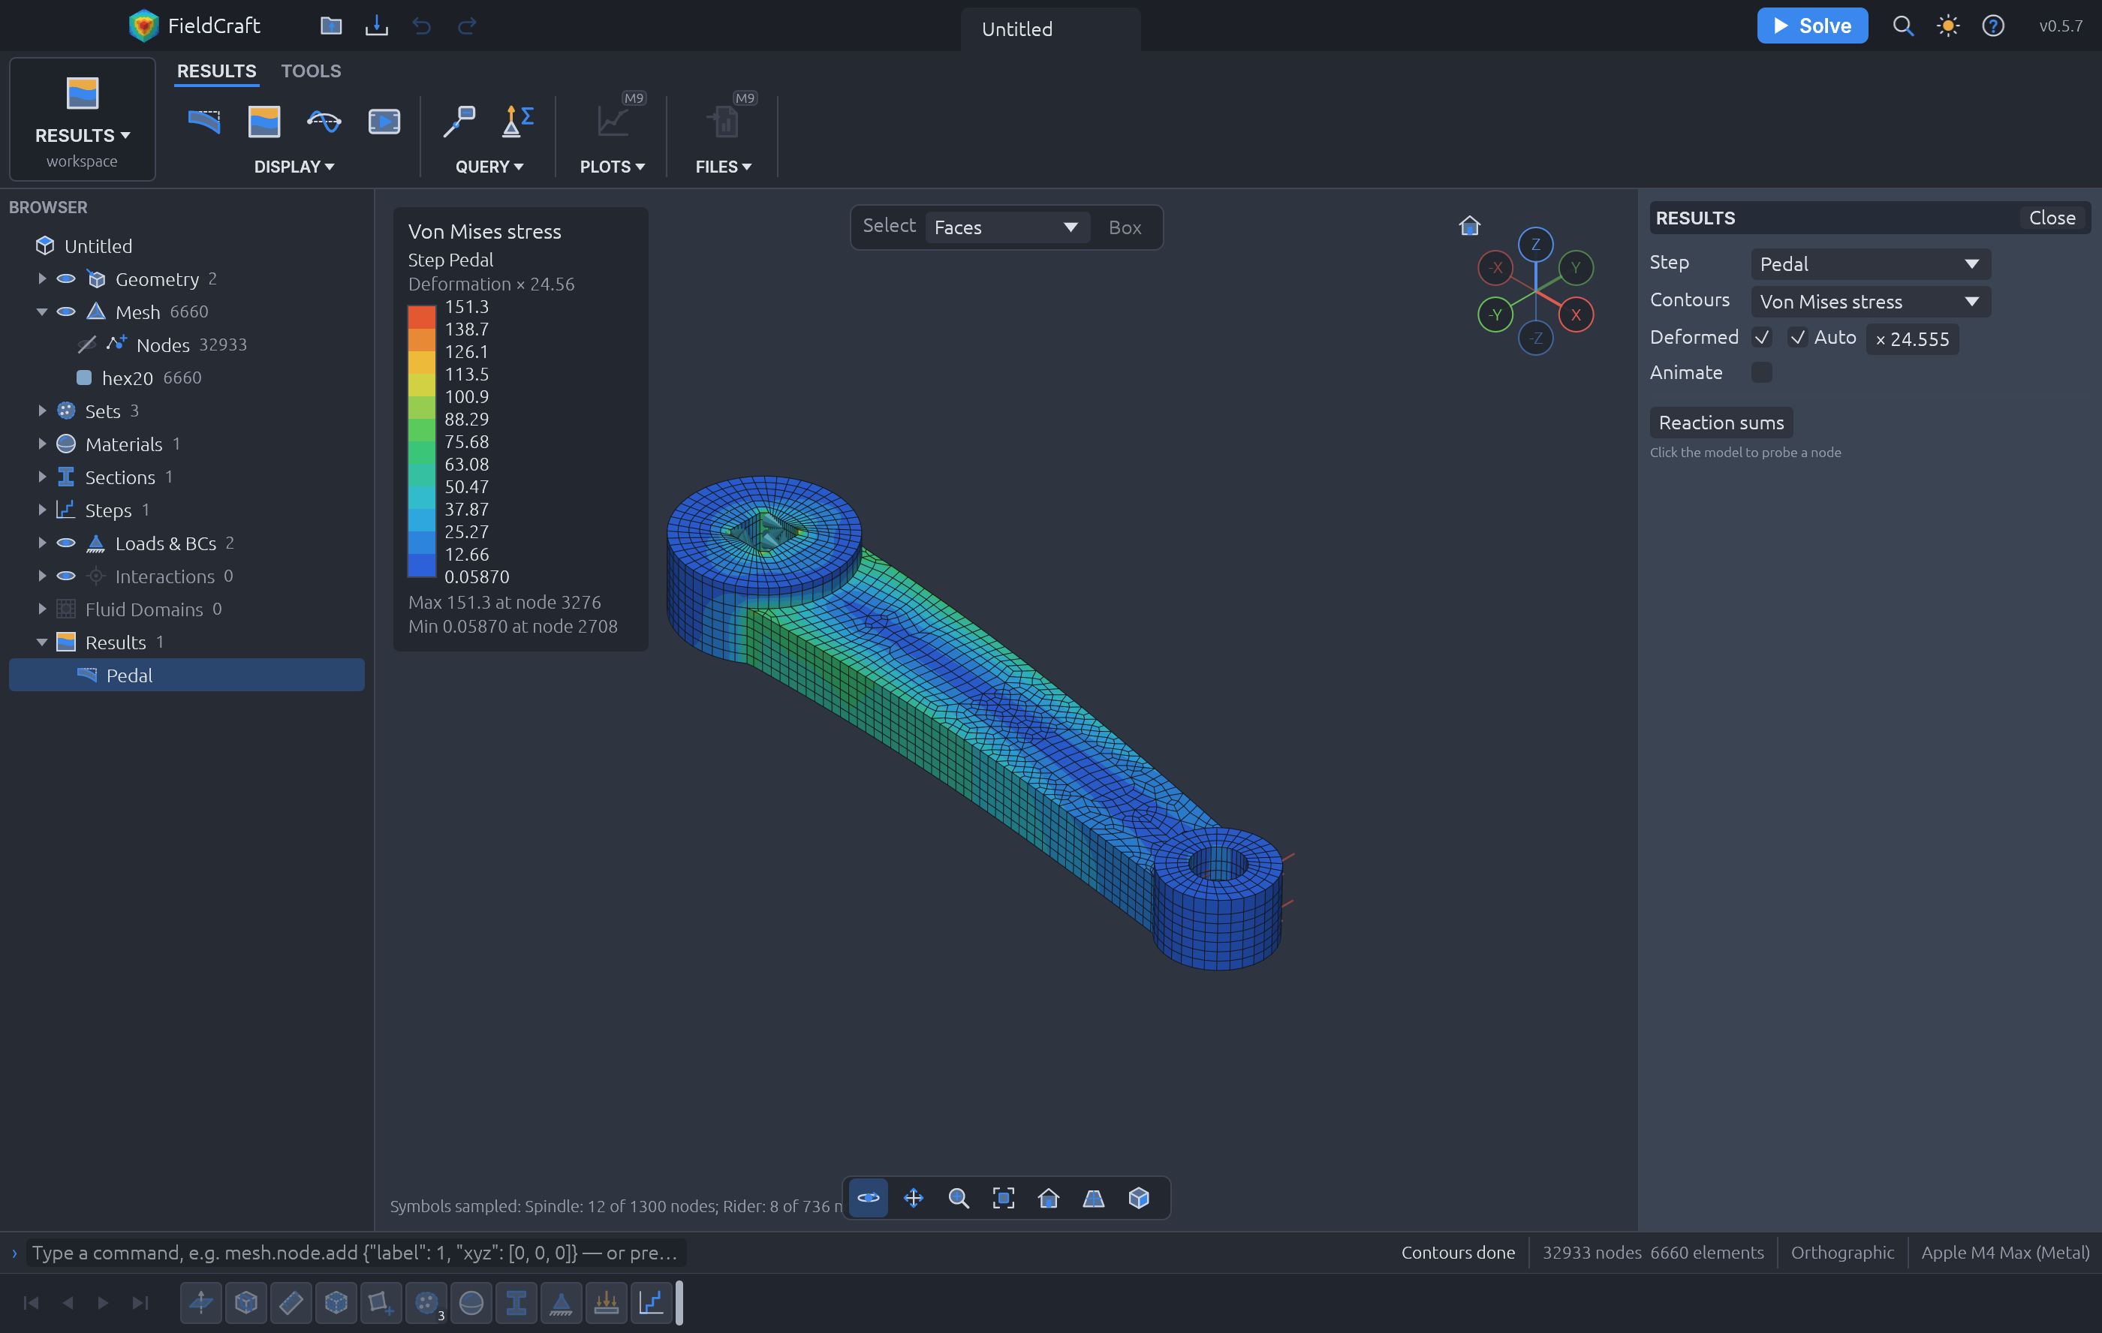Click the X axis on orientation triad
Screen dimensions: 2102x1333
(1576, 314)
